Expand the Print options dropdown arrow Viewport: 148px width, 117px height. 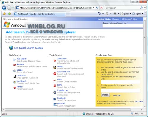[119, 14]
